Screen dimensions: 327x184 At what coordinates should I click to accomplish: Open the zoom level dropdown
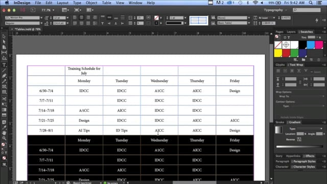[54, 10]
